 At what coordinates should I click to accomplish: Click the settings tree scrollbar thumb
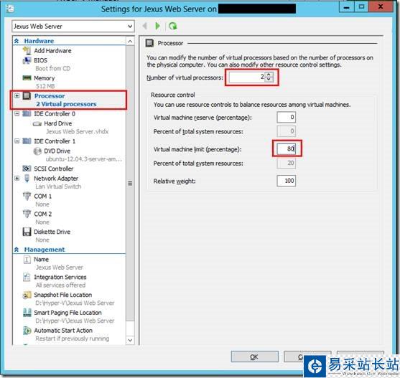[130, 183]
